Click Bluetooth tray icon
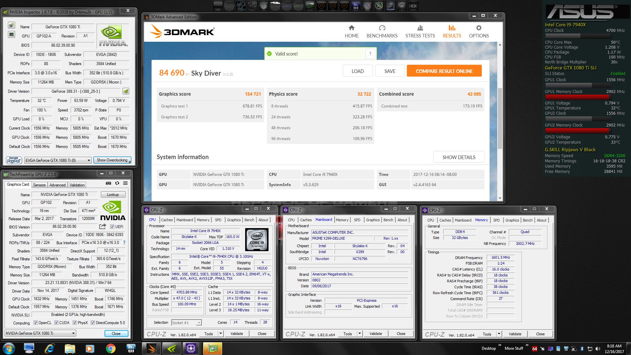The height and width of the screenshot is (355, 631). coord(582,348)
